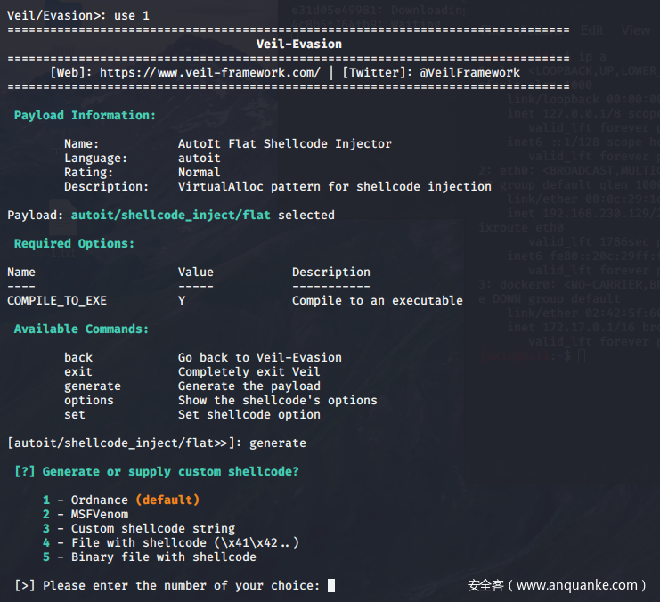Click the 'generate' command in command list
The height and width of the screenshot is (602, 660).
click(x=93, y=386)
